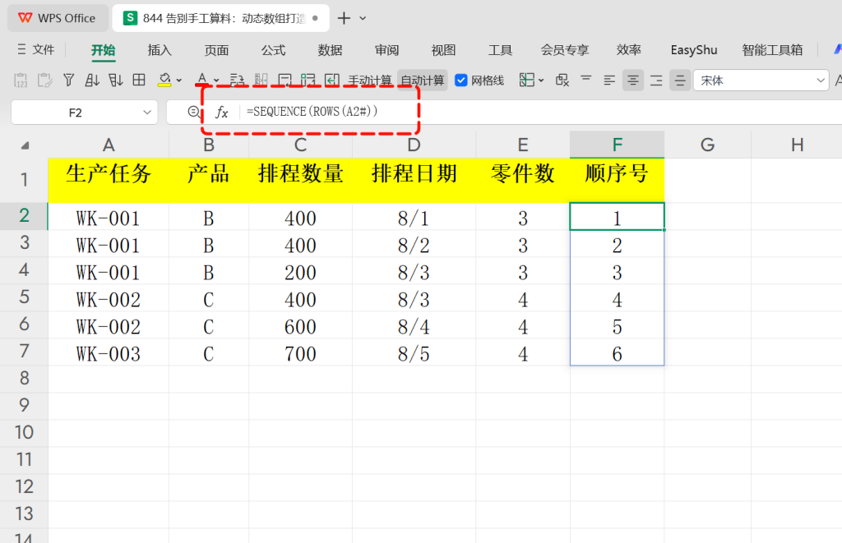Click the filter funnel icon

(68, 81)
